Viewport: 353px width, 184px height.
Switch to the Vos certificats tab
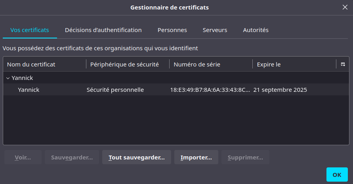point(30,30)
